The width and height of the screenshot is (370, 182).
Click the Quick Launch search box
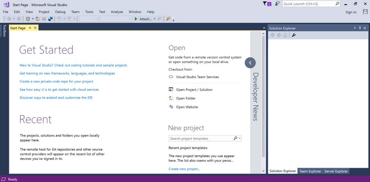coord(308,4)
